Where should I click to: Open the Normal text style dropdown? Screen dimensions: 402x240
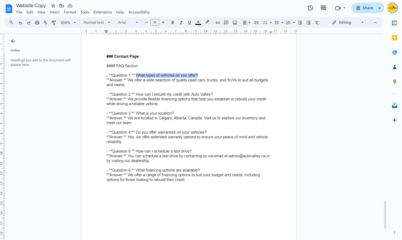point(97,23)
